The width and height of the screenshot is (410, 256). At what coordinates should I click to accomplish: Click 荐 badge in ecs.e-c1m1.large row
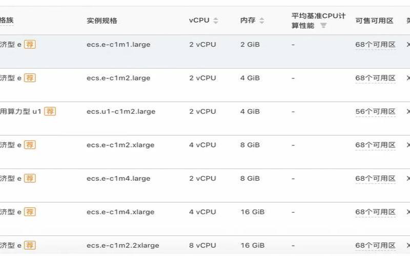pos(30,45)
